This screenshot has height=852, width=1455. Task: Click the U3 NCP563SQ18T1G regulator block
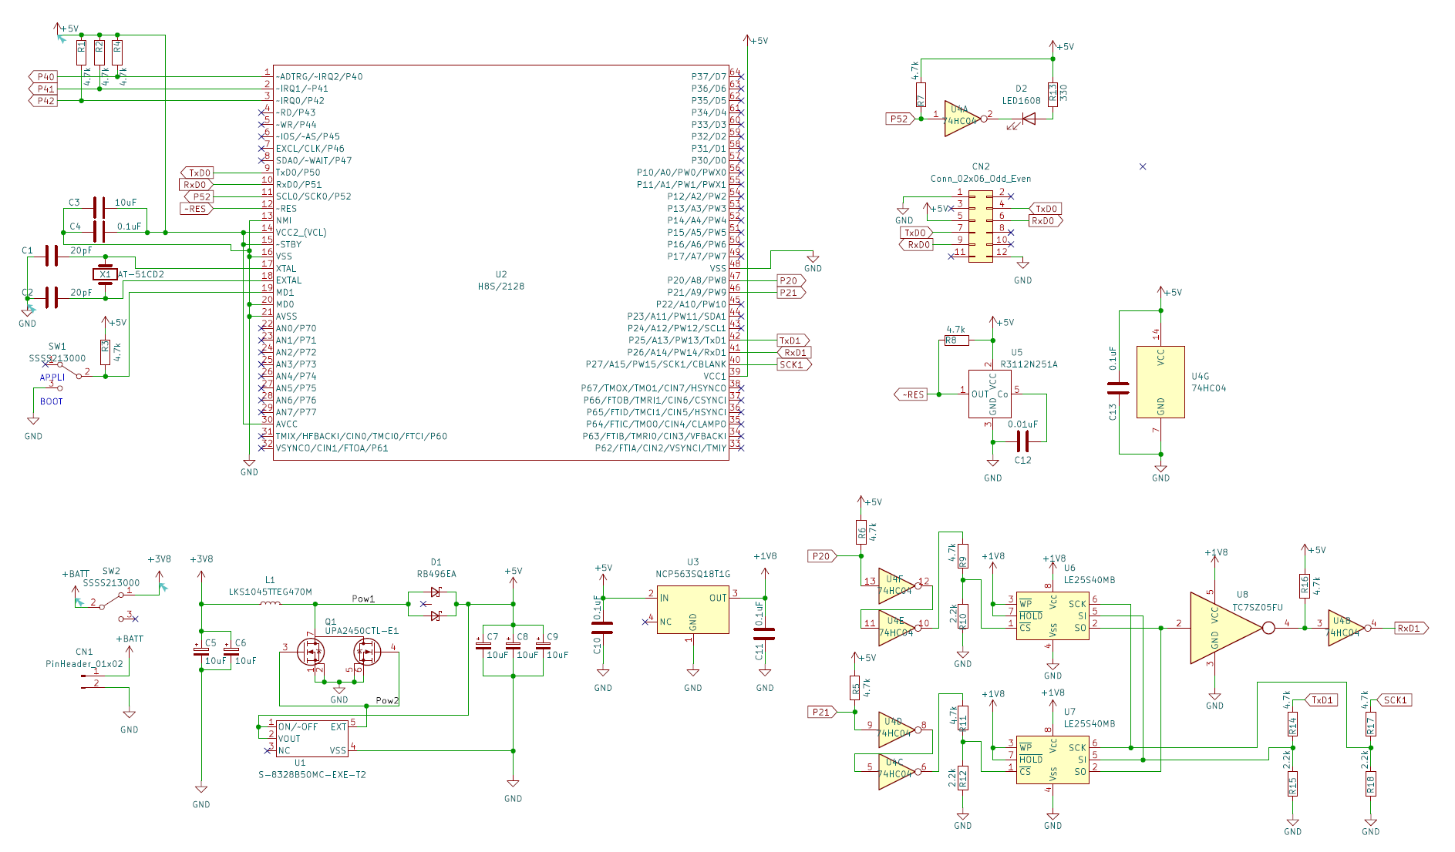(692, 611)
